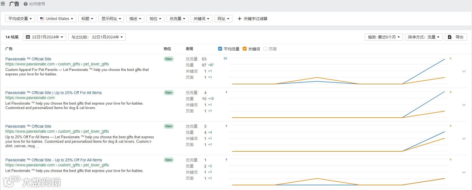
Task: Open the 22日7月2024年 date dropdown
Action: pyautogui.click(x=45, y=37)
